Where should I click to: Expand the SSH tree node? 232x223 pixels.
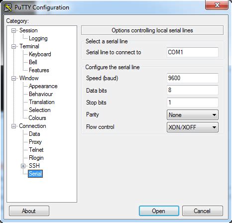click(23, 166)
